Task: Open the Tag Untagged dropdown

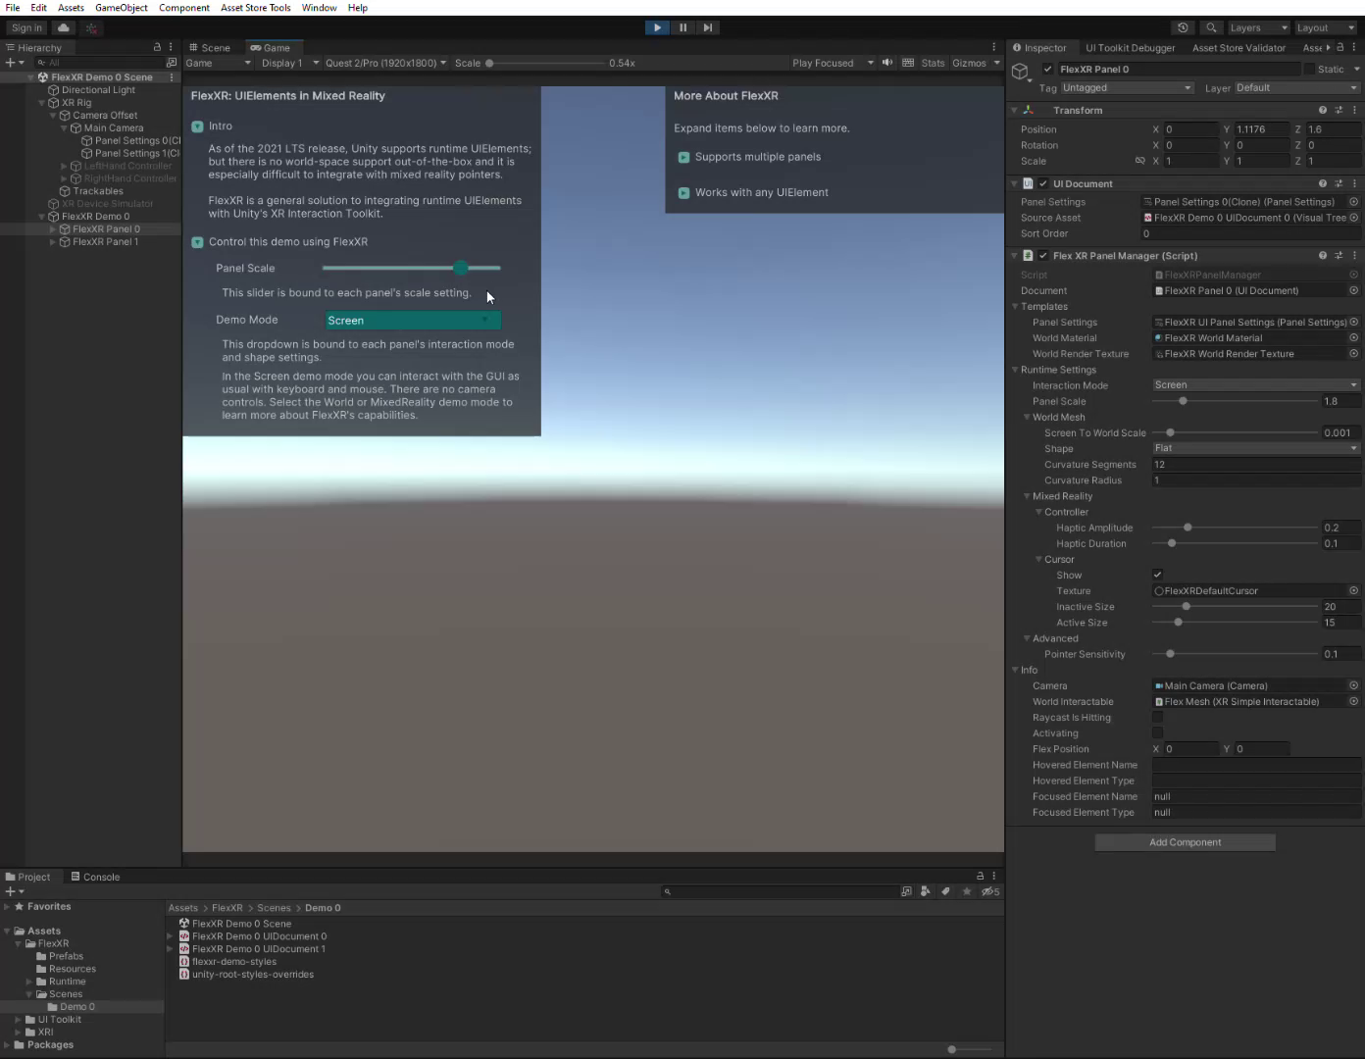Action: [x=1127, y=87]
